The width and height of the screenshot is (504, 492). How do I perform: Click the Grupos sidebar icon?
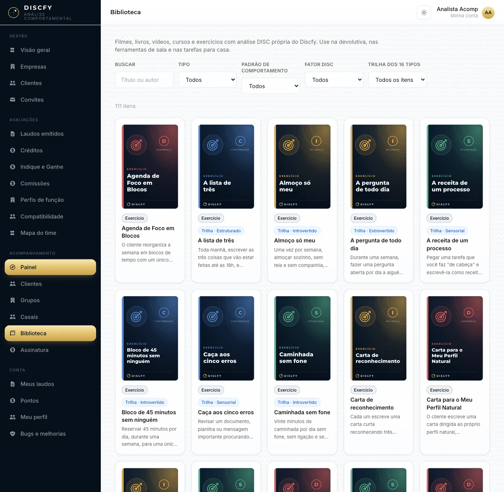13,300
